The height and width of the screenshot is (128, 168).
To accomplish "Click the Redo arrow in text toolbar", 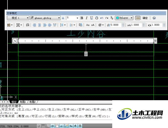I will tap(107, 18).
